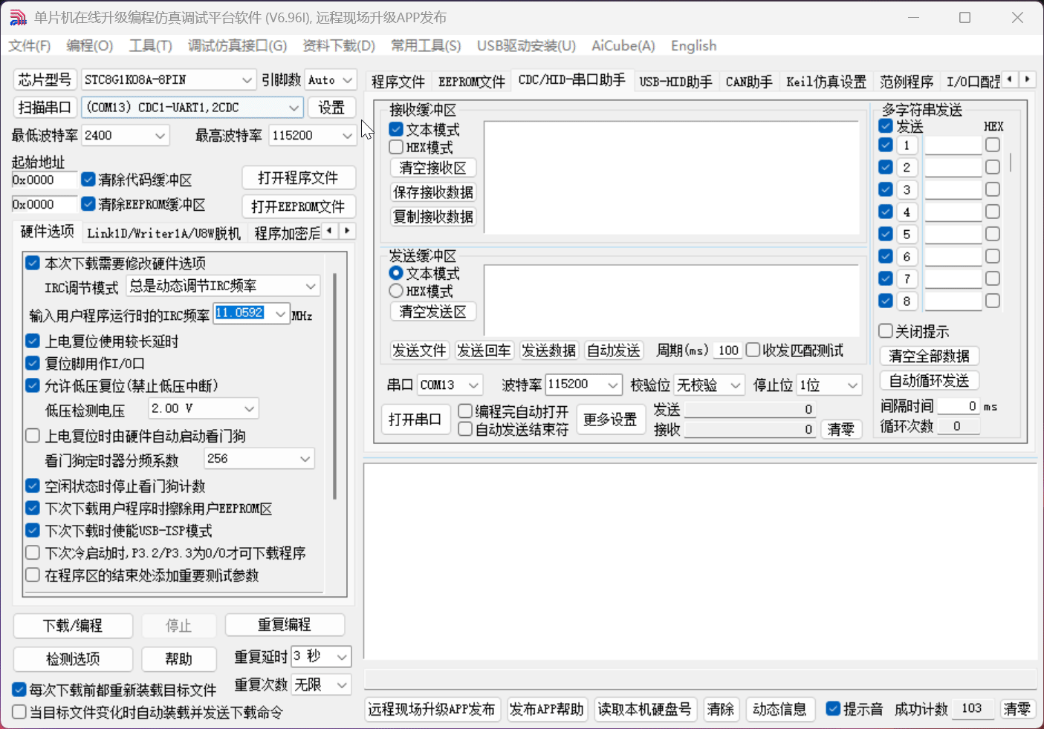Viewport: 1044px width, 729px height.
Task: Click 打开串口 to open the serial port
Action: coord(415,419)
